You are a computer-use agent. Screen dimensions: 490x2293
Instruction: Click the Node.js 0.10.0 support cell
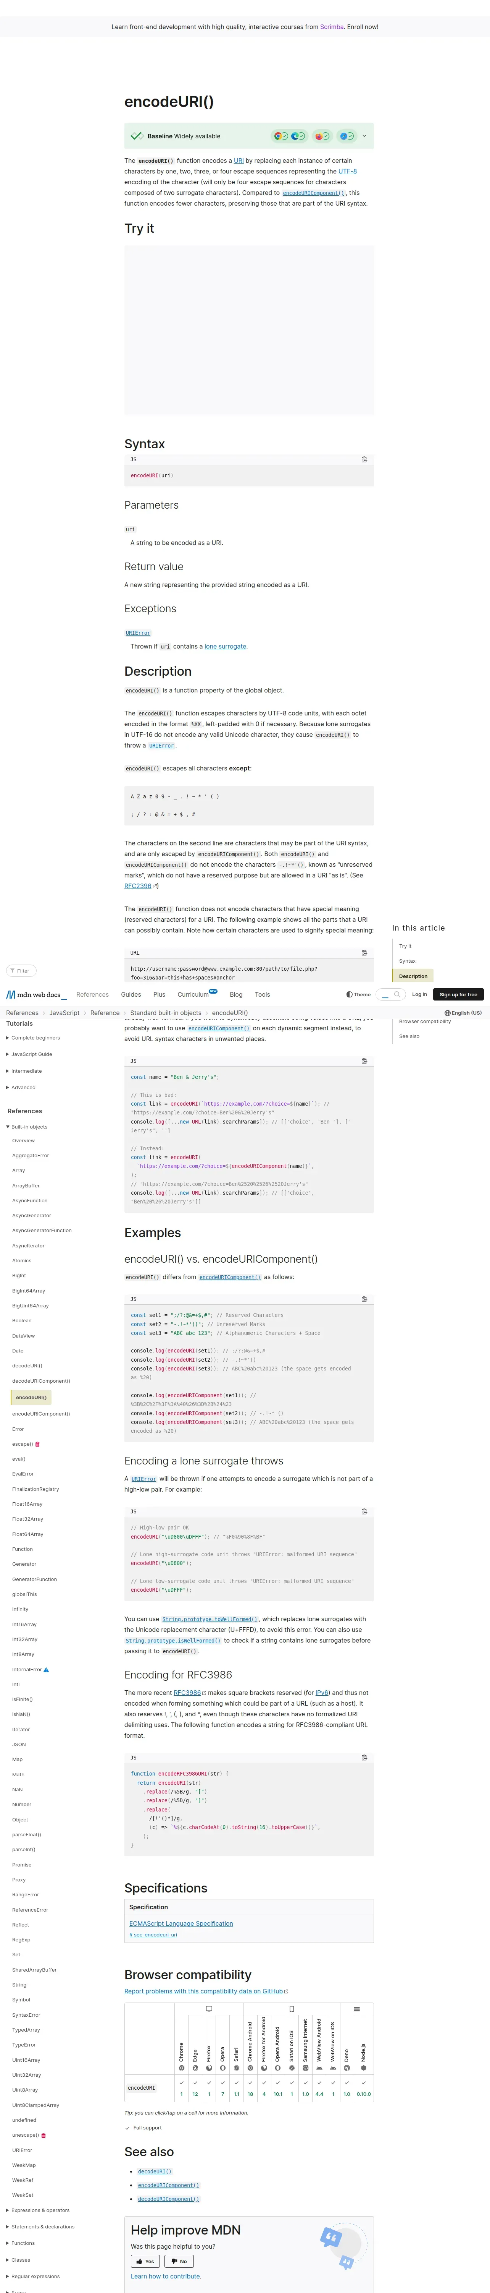363,2087
